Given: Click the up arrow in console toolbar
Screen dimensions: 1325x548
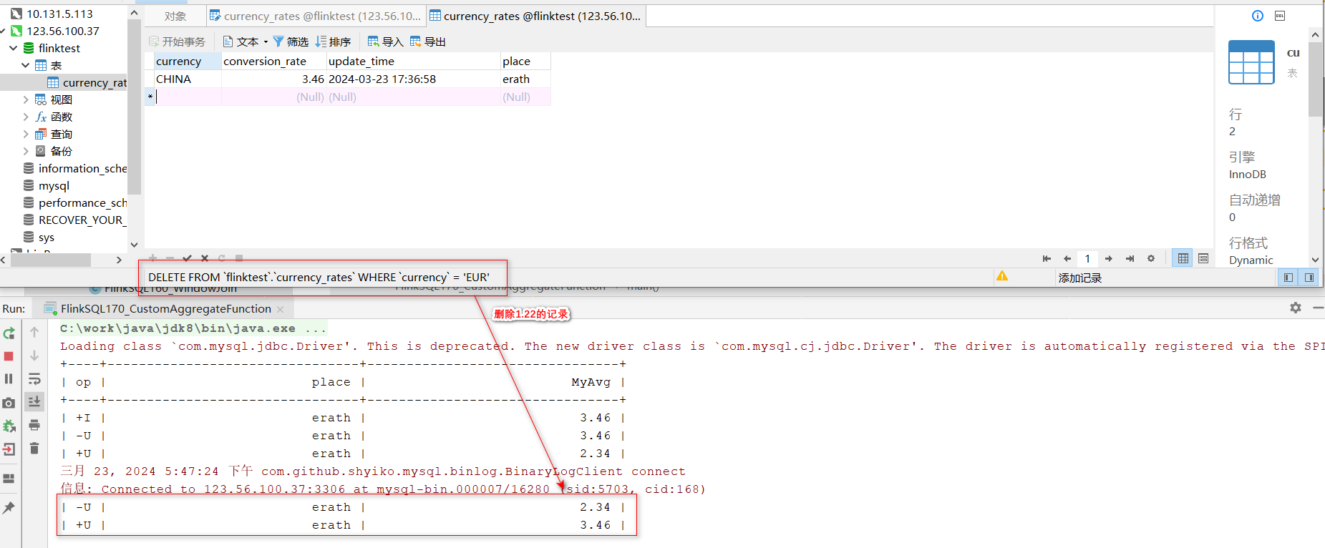Looking at the screenshot, I should point(34,332).
